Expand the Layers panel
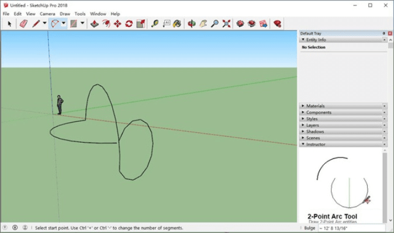Screen dimensions: 394x233 tap(303, 125)
